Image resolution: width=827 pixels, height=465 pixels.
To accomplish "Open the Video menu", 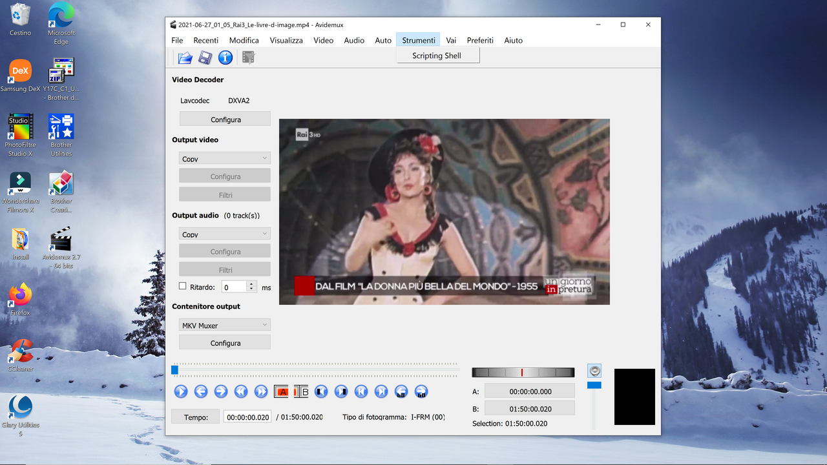I will [324, 40].
